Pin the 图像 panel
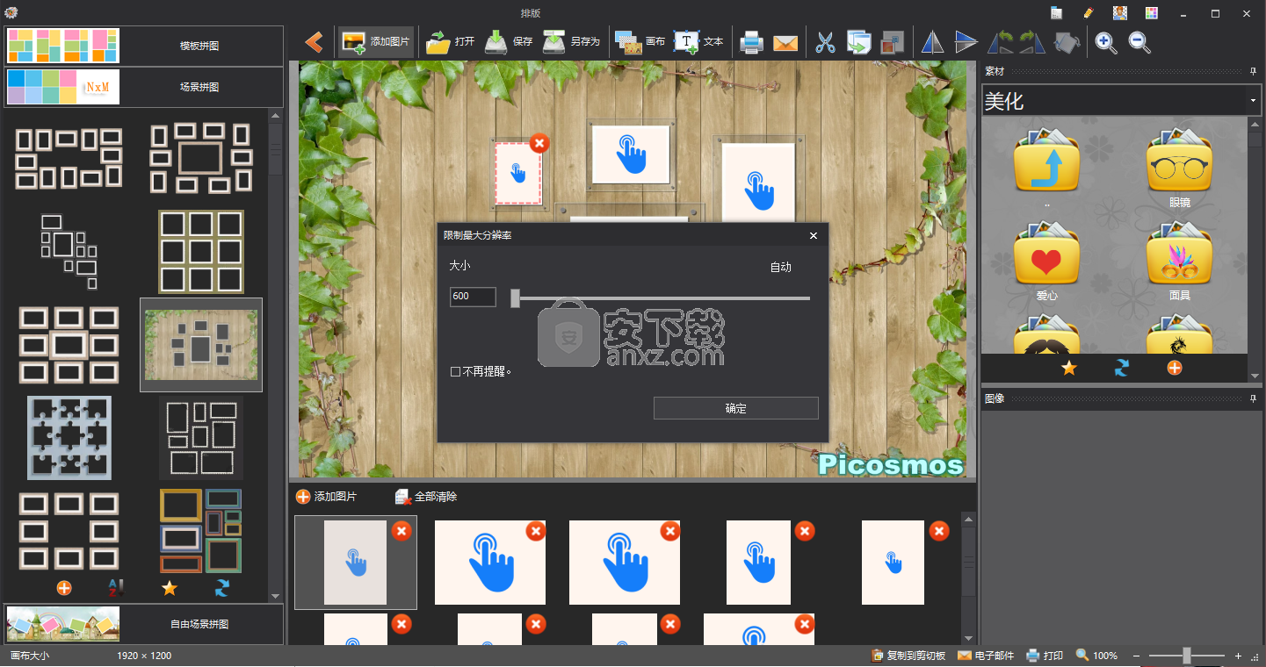 tap(1254, 398)
